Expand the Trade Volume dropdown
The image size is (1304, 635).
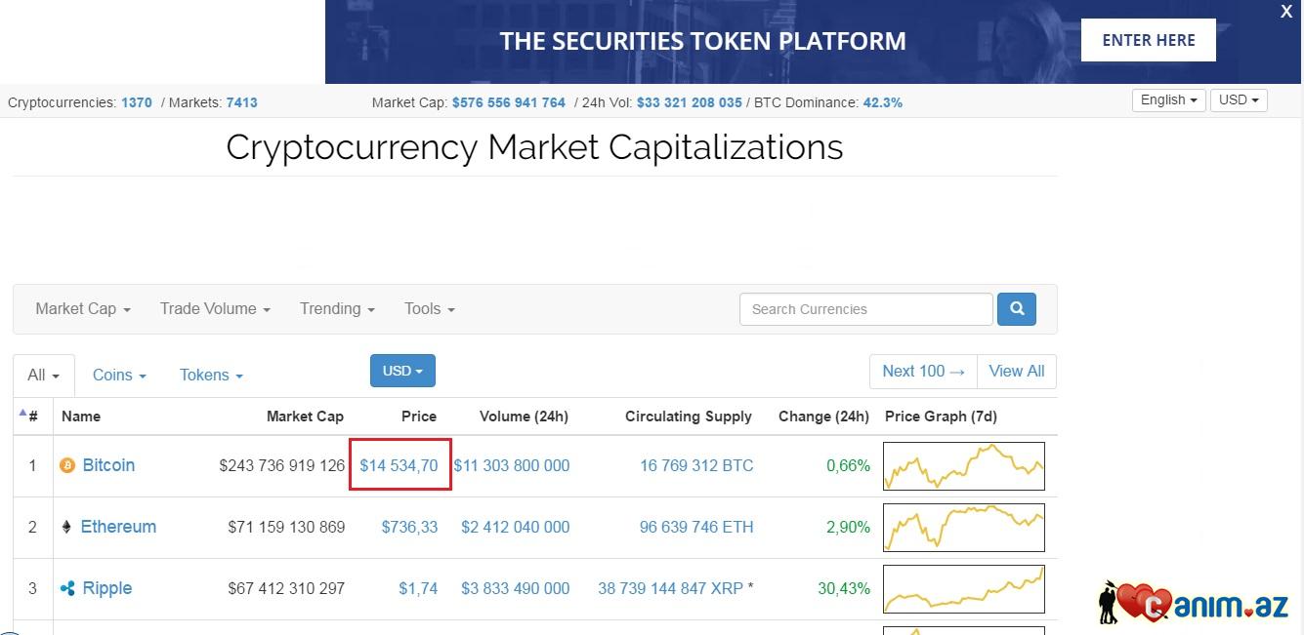click(215, 309)
